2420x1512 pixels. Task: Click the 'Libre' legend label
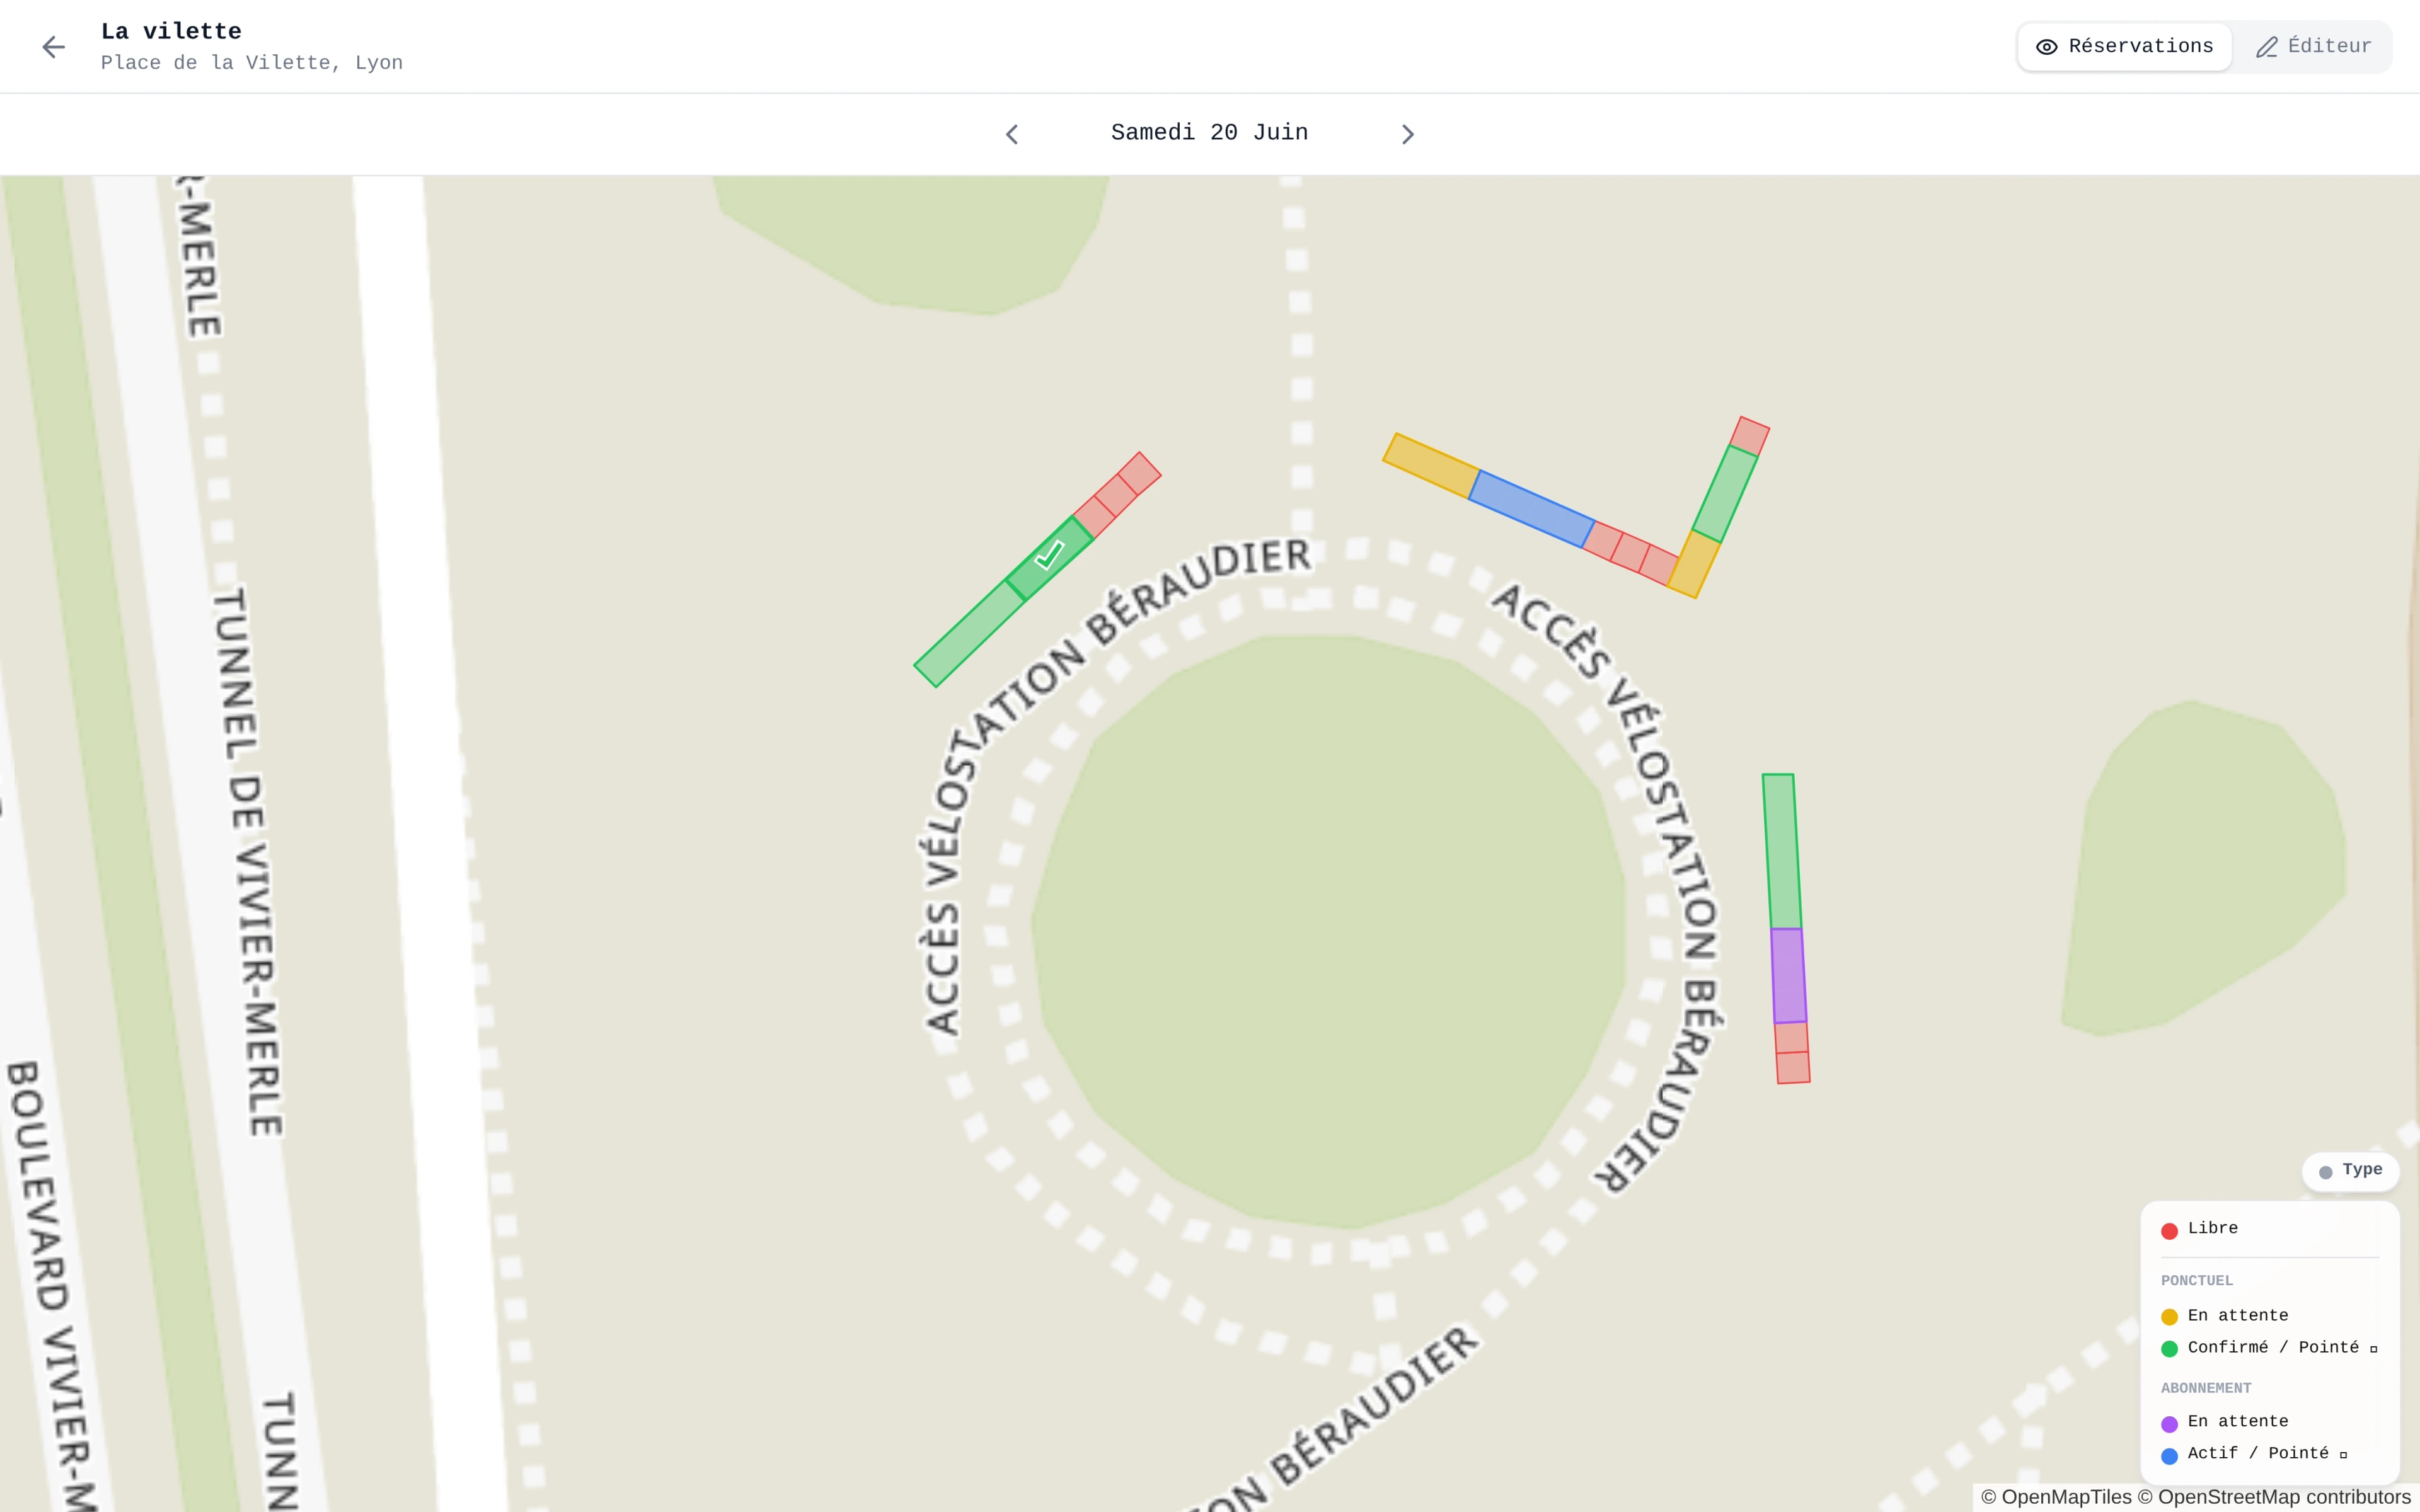coord(2212,1228)
